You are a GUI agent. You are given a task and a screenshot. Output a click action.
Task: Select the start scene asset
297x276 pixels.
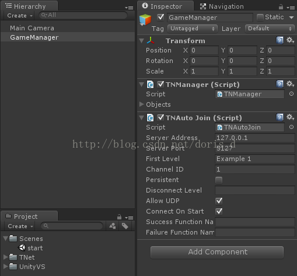point(35,248)
